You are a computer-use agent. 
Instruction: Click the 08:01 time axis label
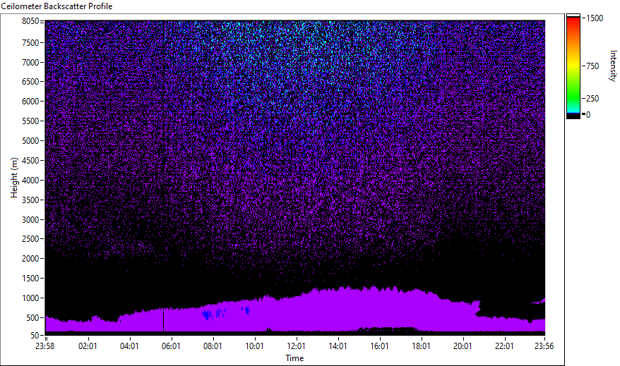[213, 346]
